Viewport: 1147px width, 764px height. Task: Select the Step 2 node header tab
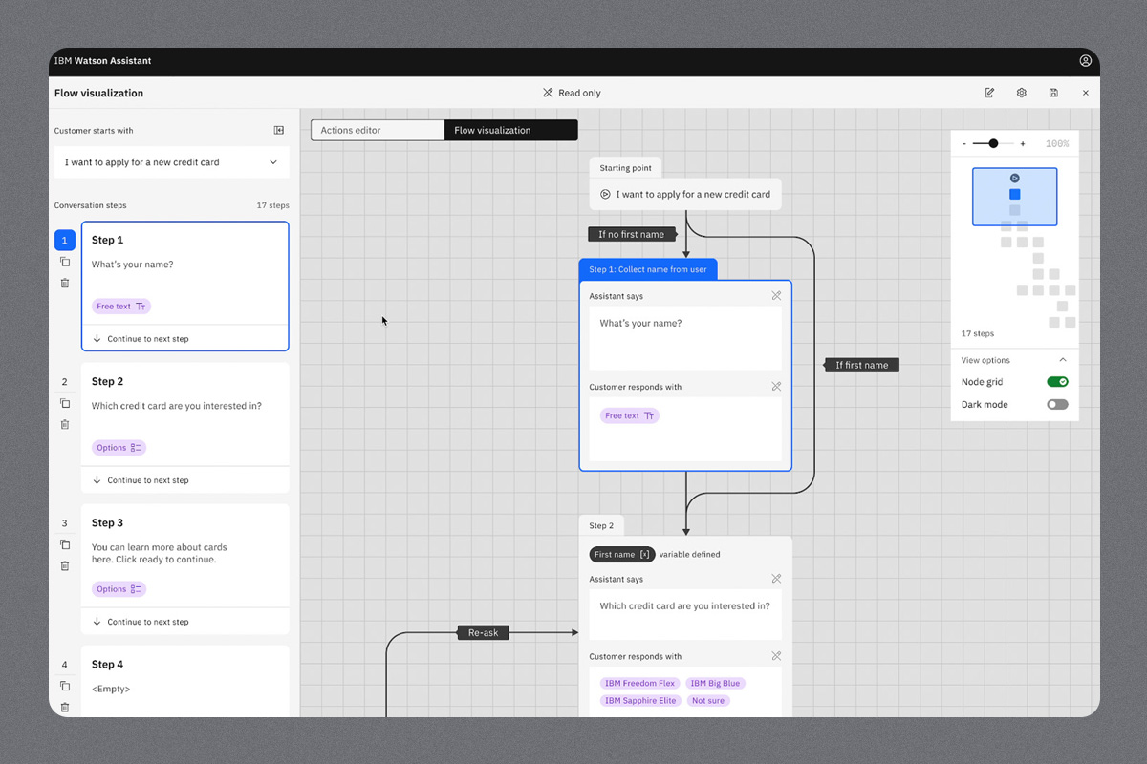point(601,525)
